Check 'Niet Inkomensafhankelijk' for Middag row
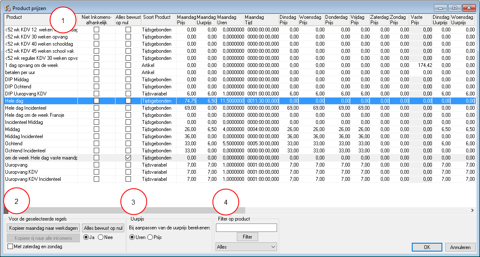480x257 pixels. [x=96, y=129]
